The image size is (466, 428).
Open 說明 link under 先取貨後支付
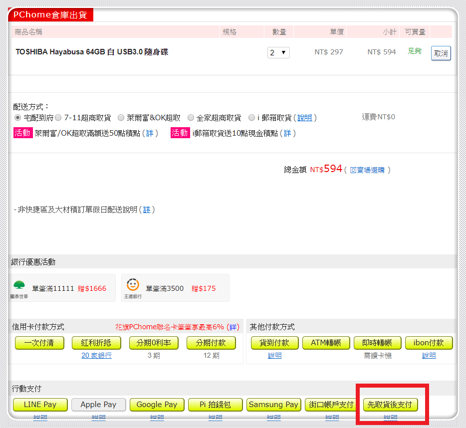(x=391, y=417)
